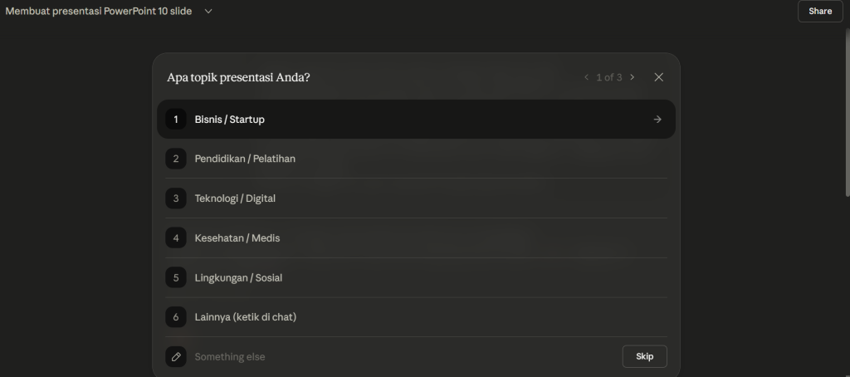Open the chat title dropdown chevron
850x377 pixels.
coord(208,12)
